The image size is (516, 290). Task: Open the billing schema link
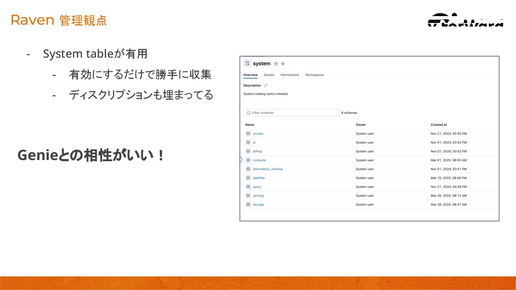click(257, 151)
